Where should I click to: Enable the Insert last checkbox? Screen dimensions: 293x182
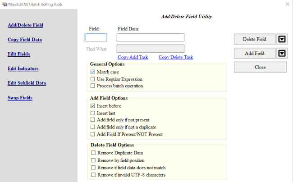tap(93, 113)
